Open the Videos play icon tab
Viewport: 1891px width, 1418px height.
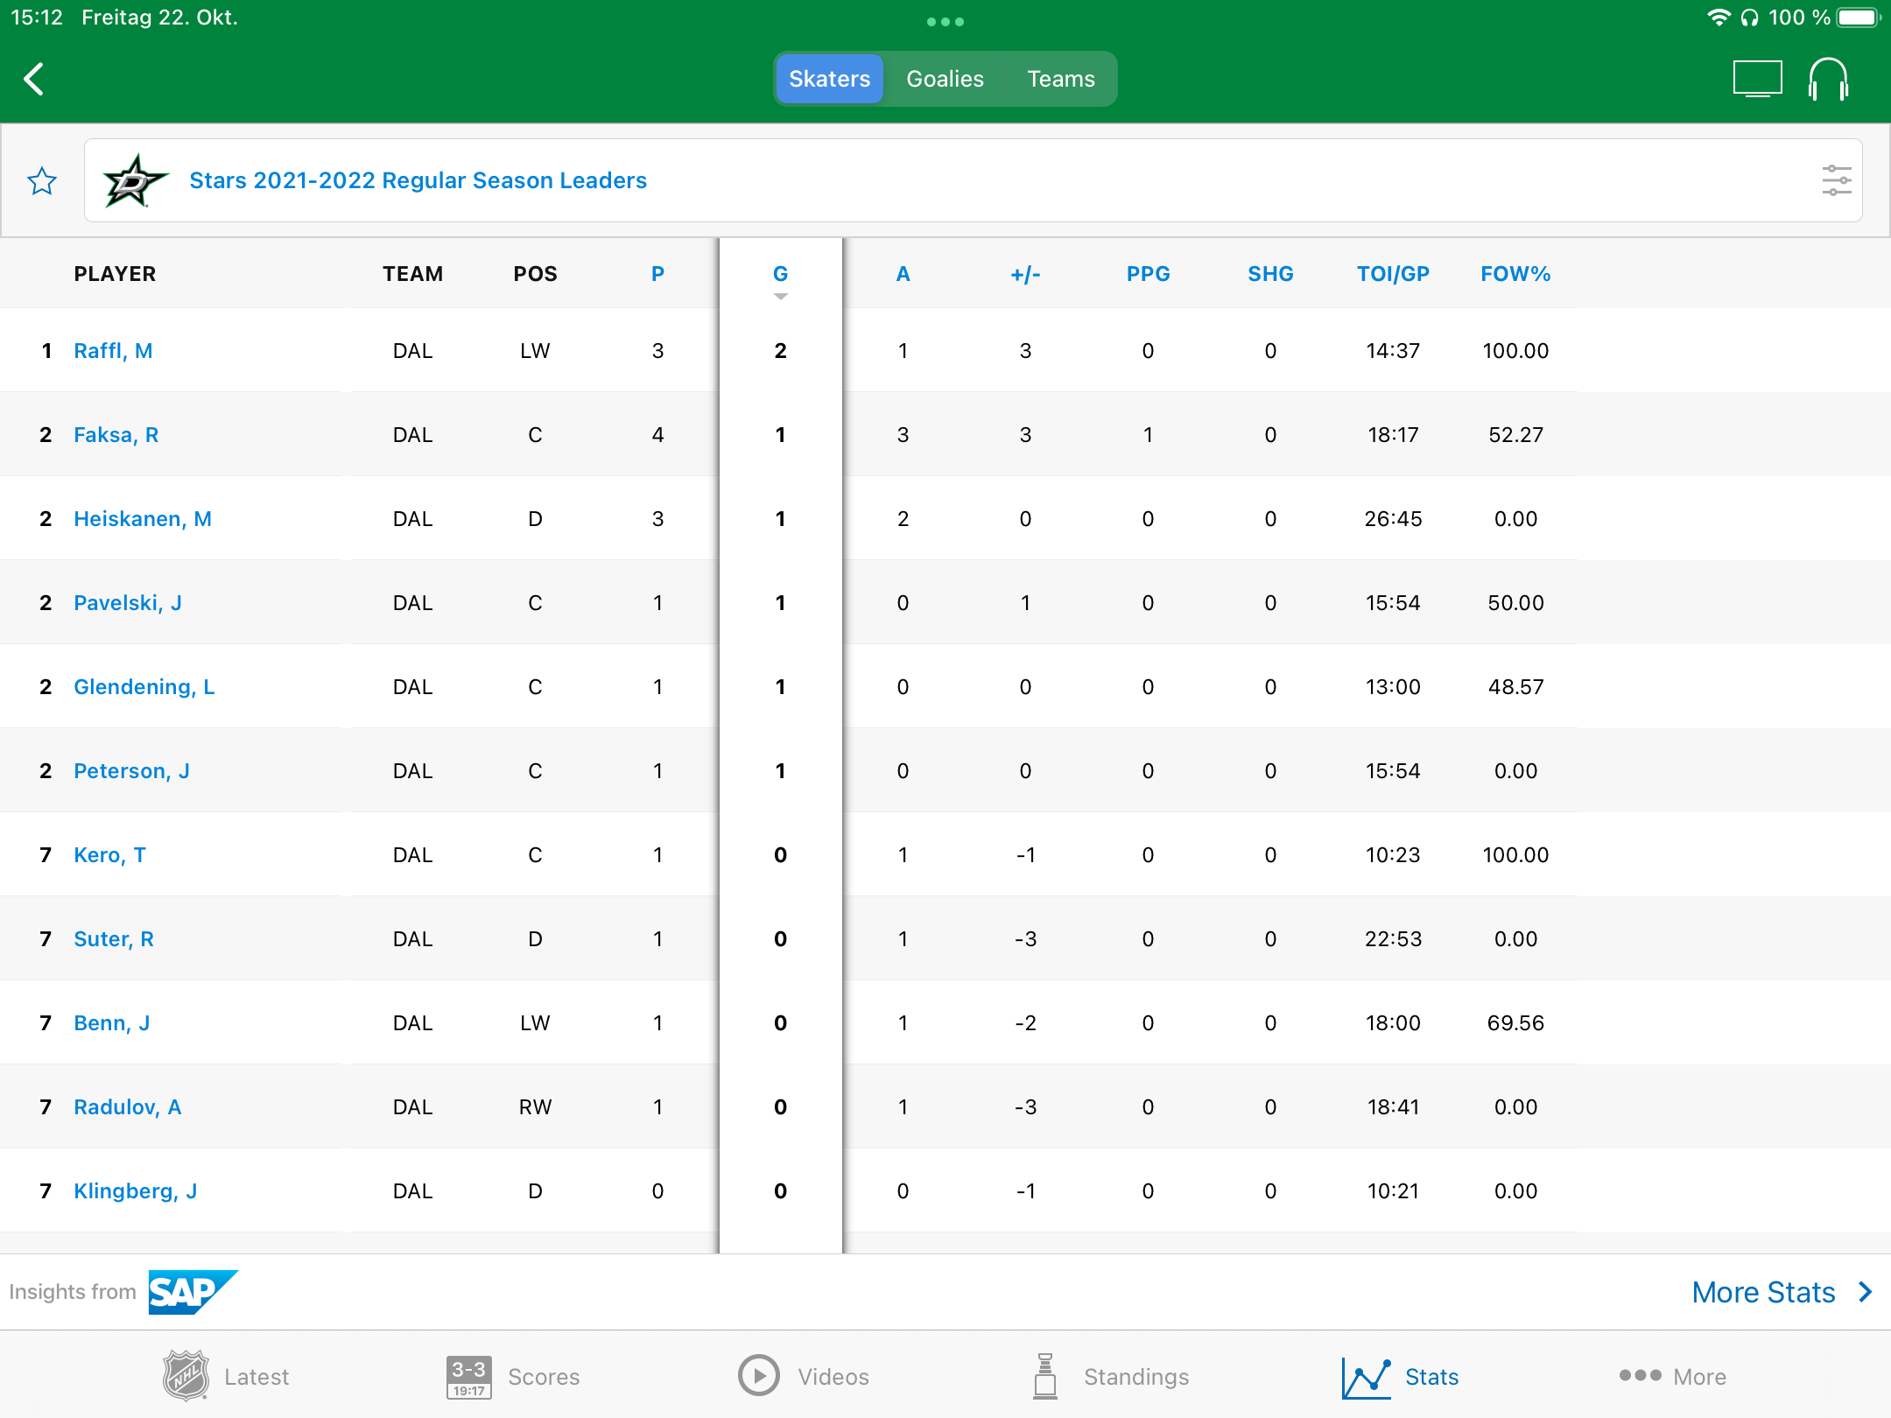pos(803,1376)
